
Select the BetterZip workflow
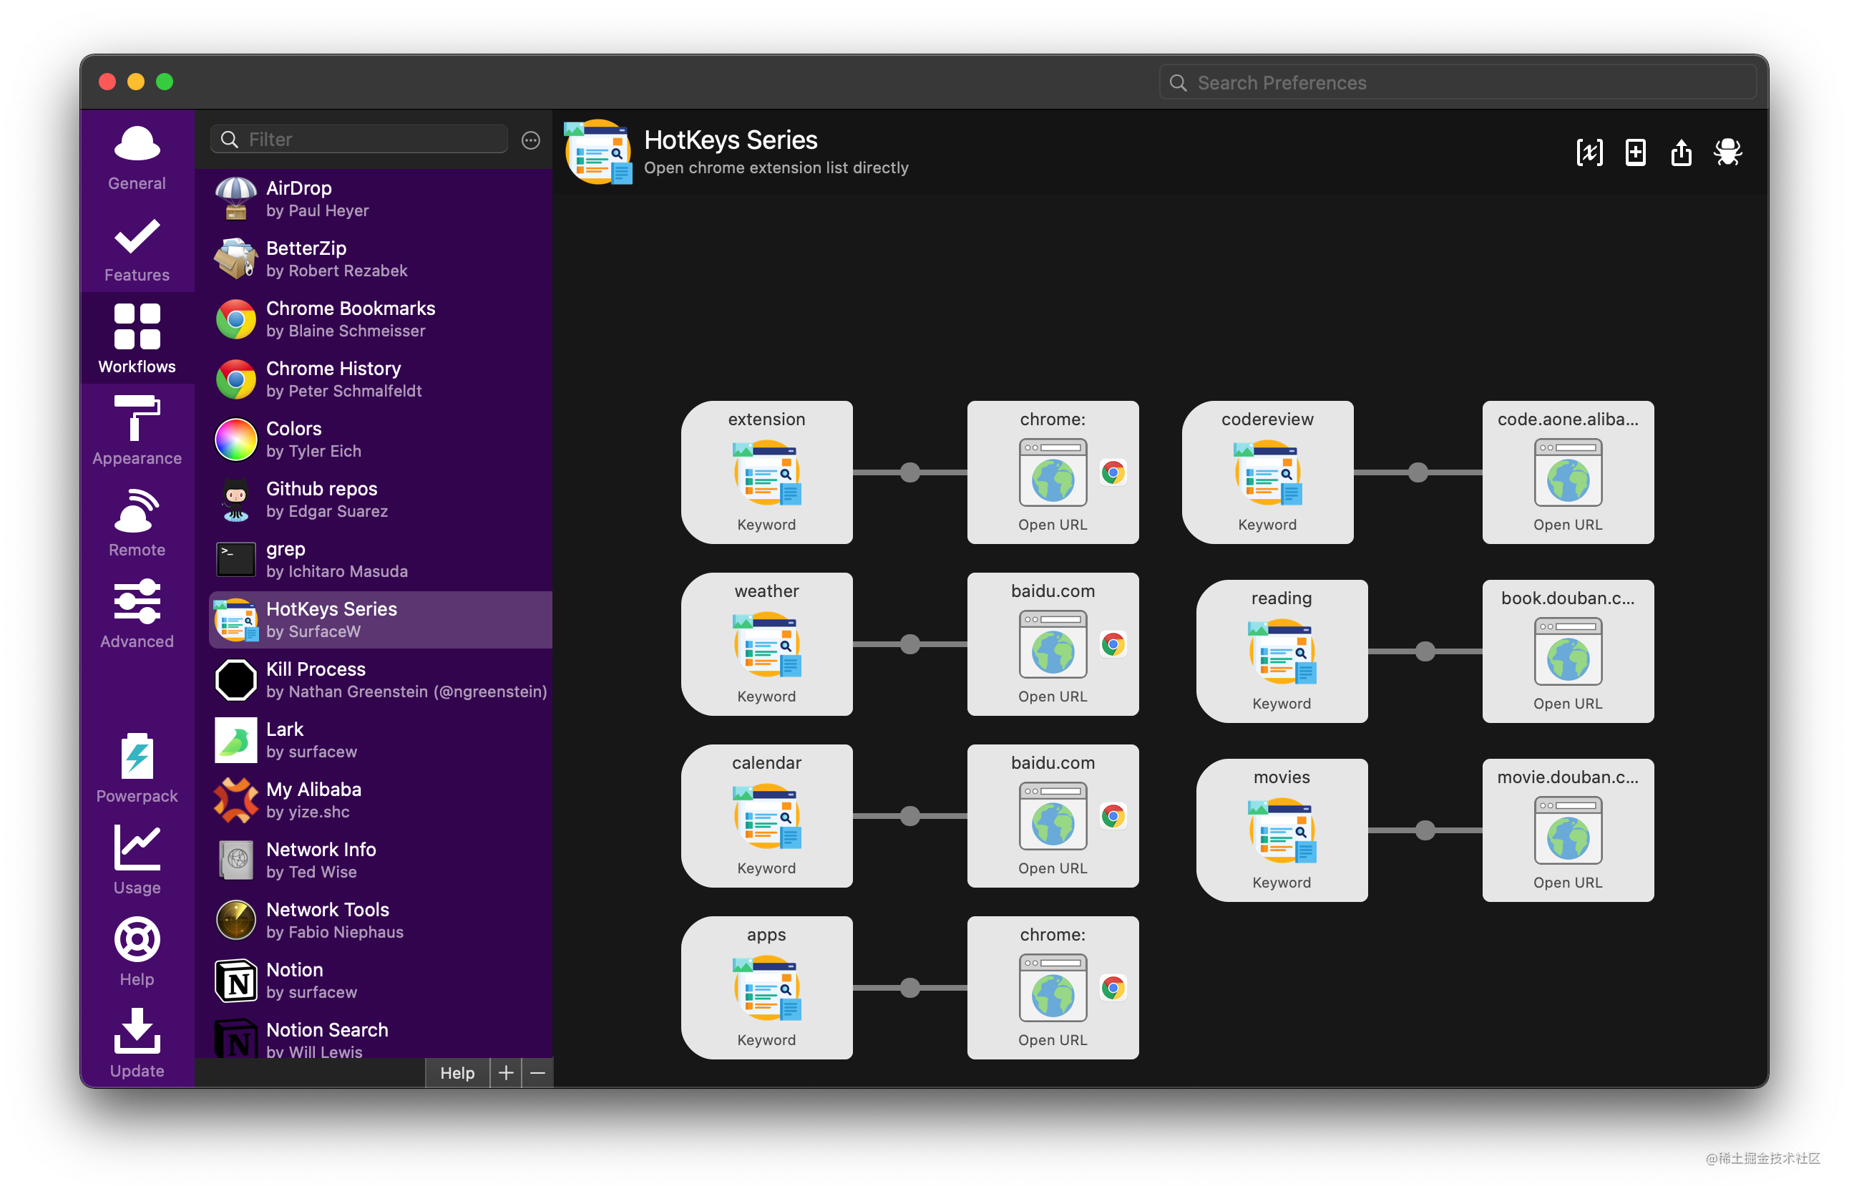pyautogui.click(x=381, y=259)
